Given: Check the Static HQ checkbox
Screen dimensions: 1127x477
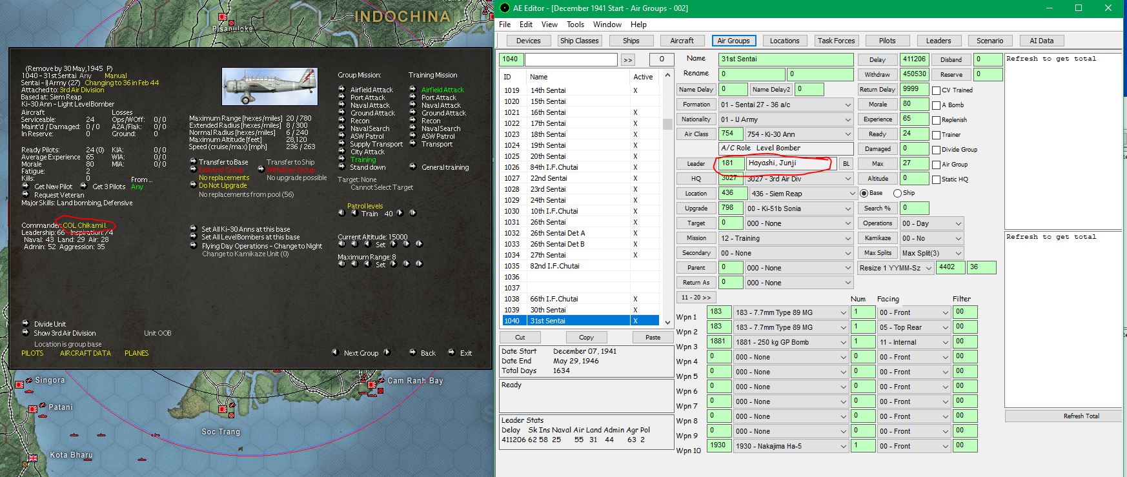Looking at the screenshot, I should pyautogui.click(x=936, y=179).
